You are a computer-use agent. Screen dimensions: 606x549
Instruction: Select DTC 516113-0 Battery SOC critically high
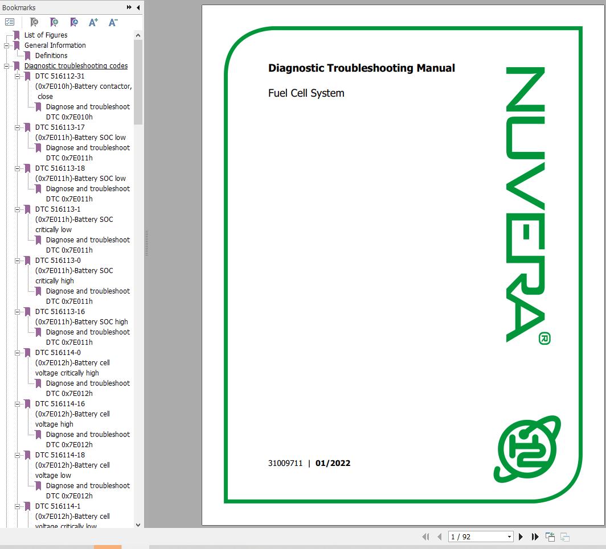(x=74, y=270)
